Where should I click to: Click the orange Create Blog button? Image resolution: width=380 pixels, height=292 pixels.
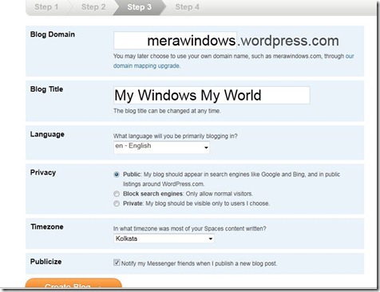[x=73, y=284]
